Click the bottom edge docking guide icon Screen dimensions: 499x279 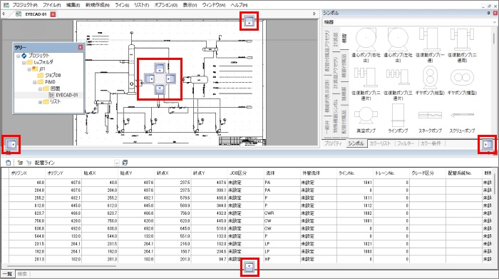pyautogui.click(x=249, y=267)
